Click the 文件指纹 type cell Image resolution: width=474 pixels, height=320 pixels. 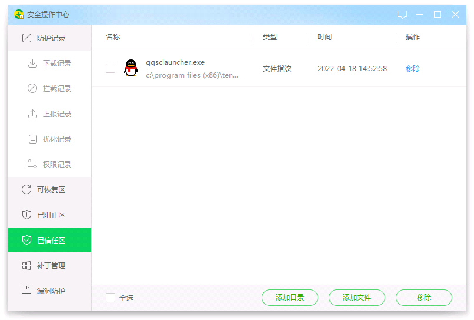[277, 69]
